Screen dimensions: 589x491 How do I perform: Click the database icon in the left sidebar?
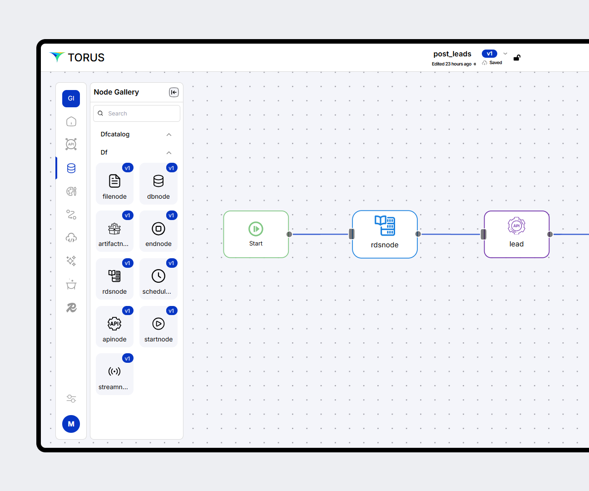point(71,168)
